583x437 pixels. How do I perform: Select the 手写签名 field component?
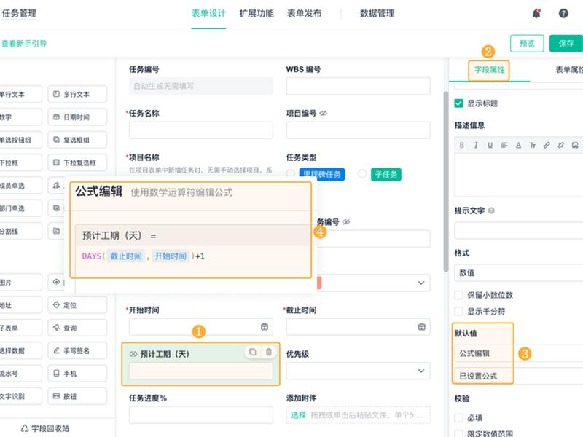(x=77, y=350)
